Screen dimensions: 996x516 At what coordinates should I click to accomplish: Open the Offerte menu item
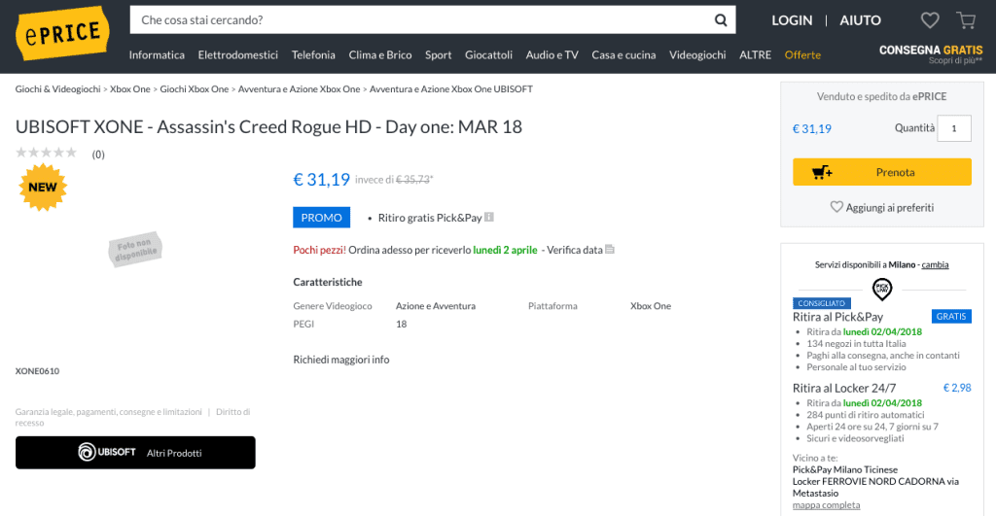click(x=802, y=55)
